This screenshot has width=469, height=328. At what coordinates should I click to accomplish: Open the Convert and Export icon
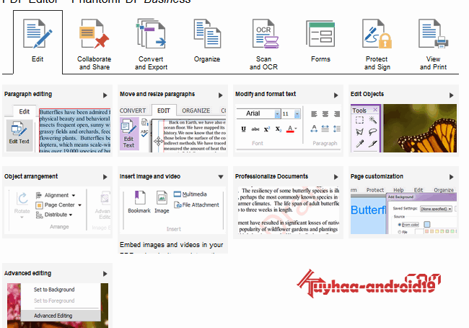[151, 33]
